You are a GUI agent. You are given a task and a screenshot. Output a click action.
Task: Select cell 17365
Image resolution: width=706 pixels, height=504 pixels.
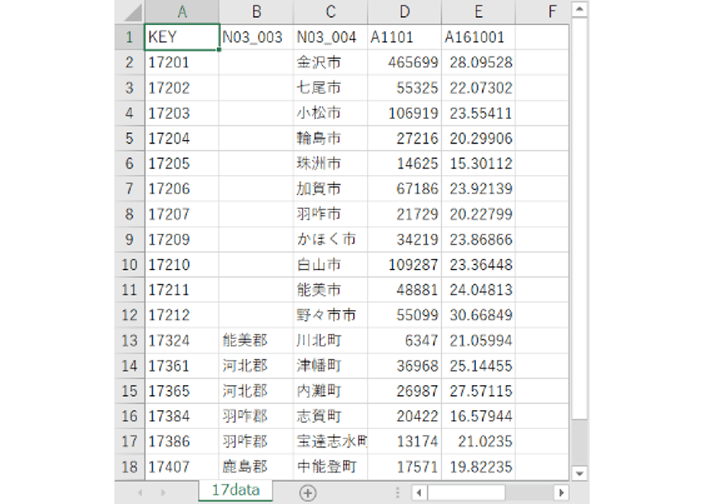182,391
